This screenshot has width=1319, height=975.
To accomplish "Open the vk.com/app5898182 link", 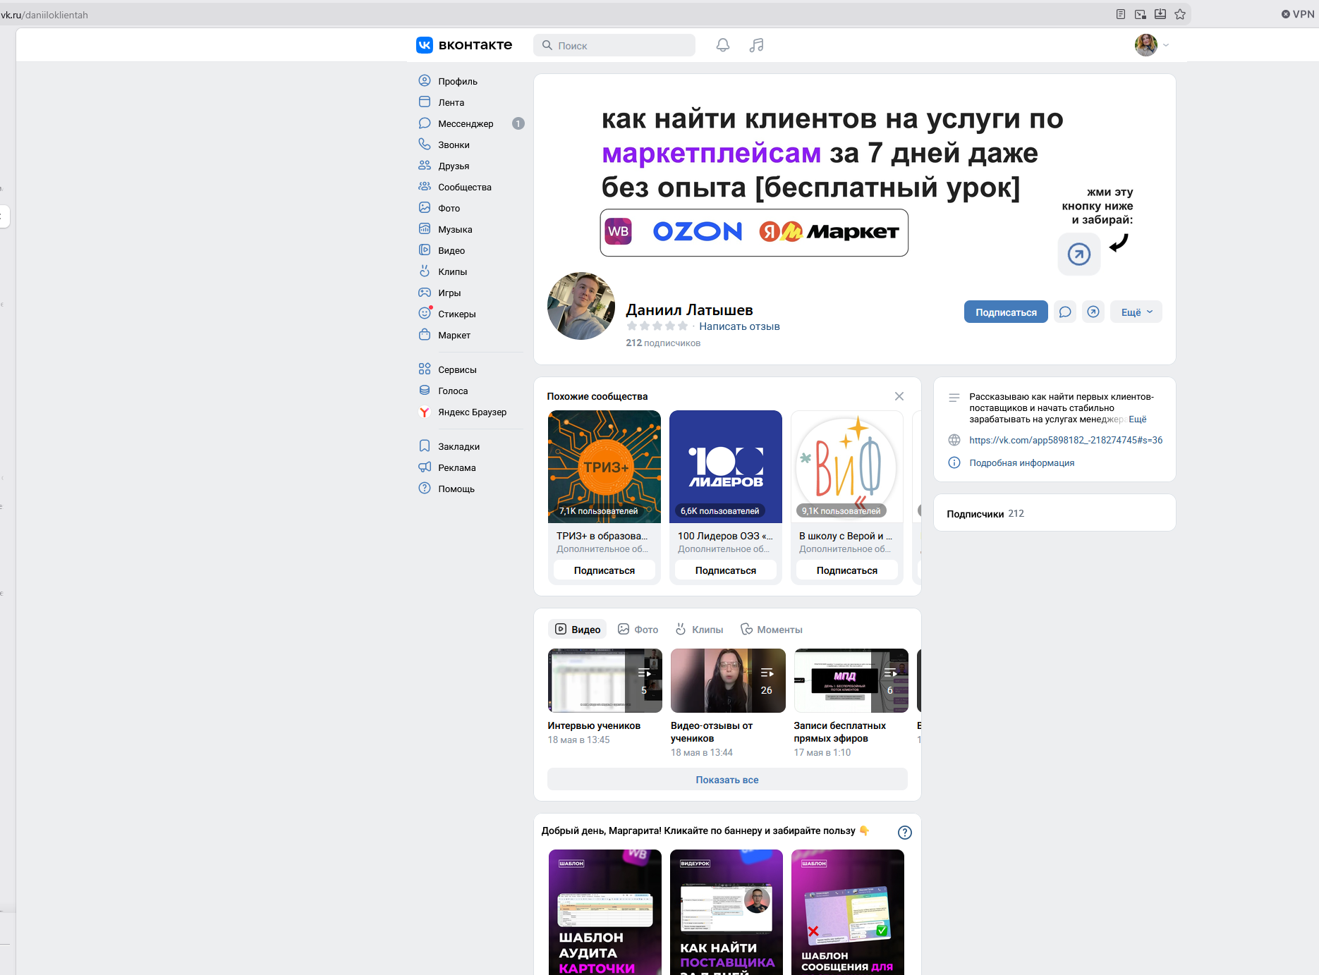I will point(1066,440).
